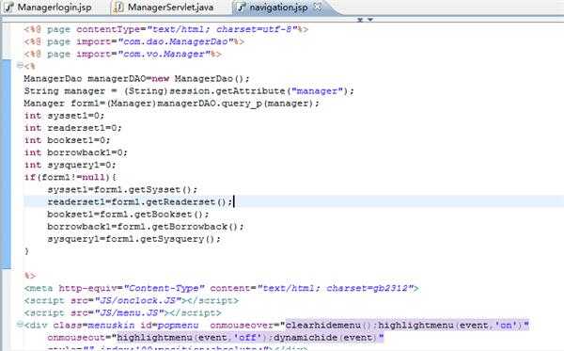Screen dimensions: 564x351
Task: Click the blue range indicator in left gutter
Action: pos(6,164)
